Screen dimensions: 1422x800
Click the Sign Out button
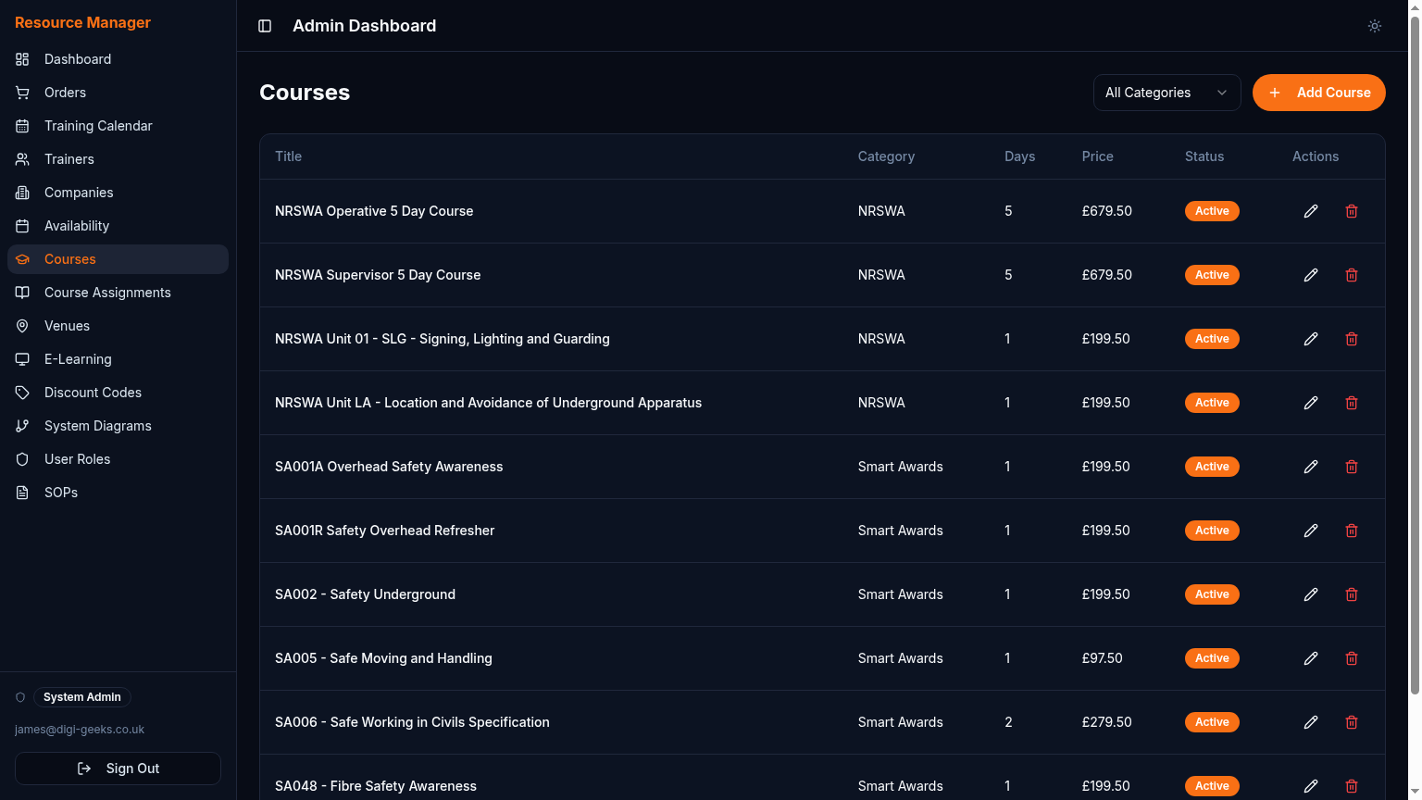tap(118, 769)
